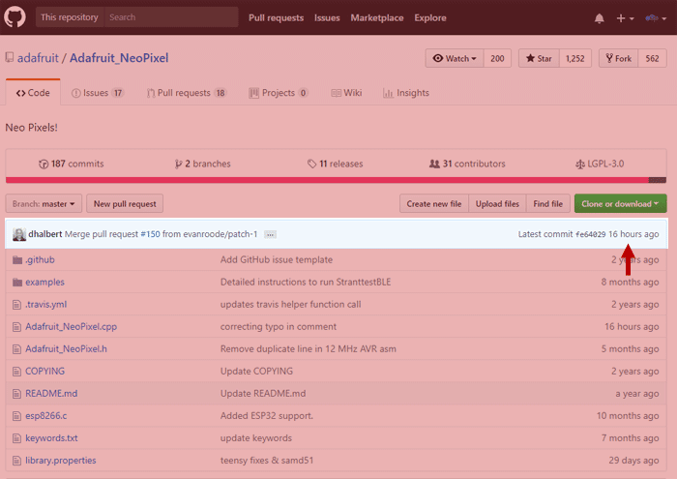
Task: Expand the commit message ellipsis button
Action: (270, 234)
